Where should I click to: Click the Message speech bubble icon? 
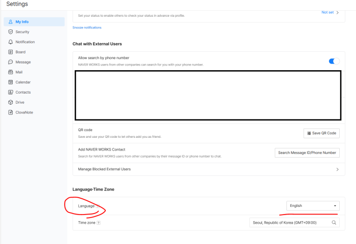point(10,62)
